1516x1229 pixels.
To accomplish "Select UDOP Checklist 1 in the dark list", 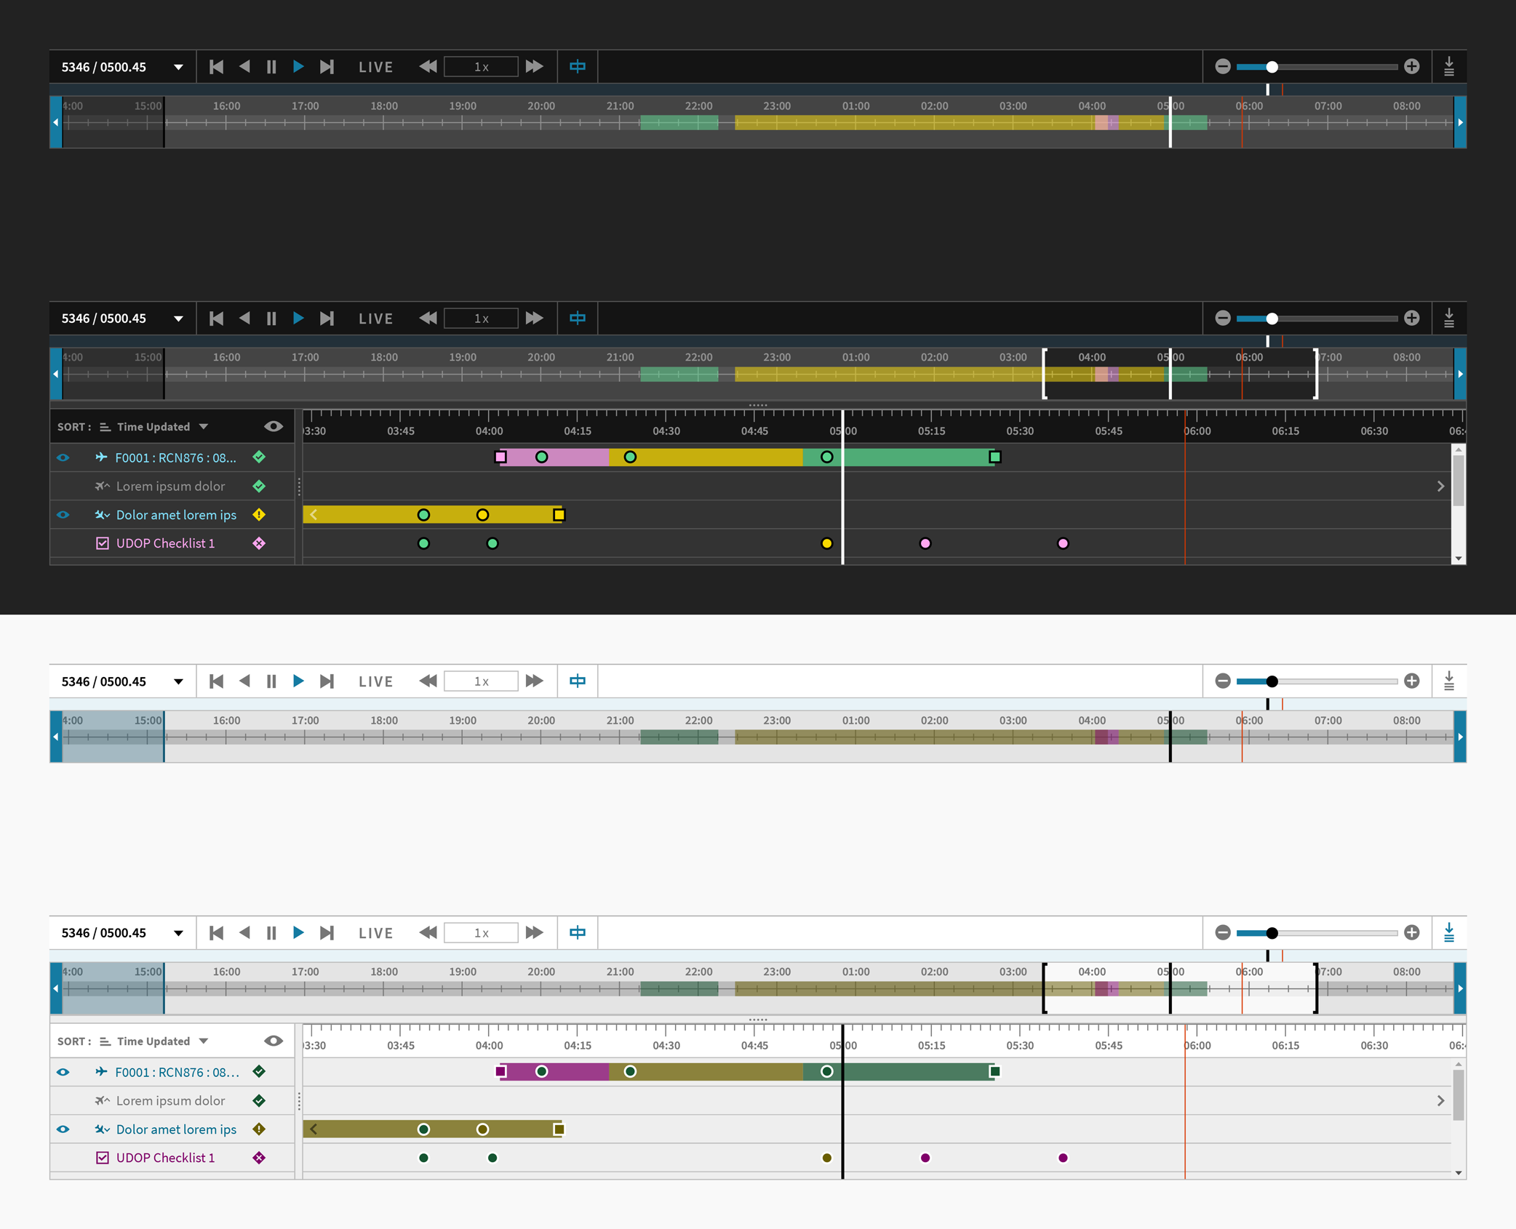I will point(165,544).
